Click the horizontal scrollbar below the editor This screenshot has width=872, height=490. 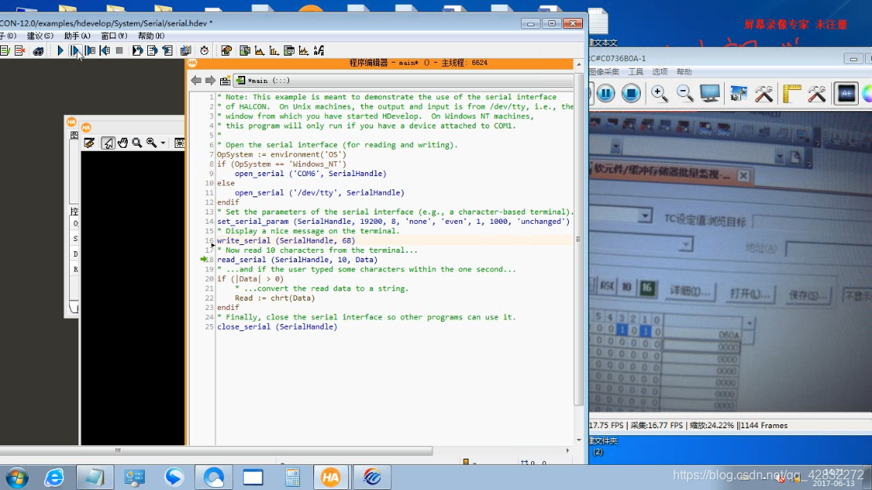point(216,451)
